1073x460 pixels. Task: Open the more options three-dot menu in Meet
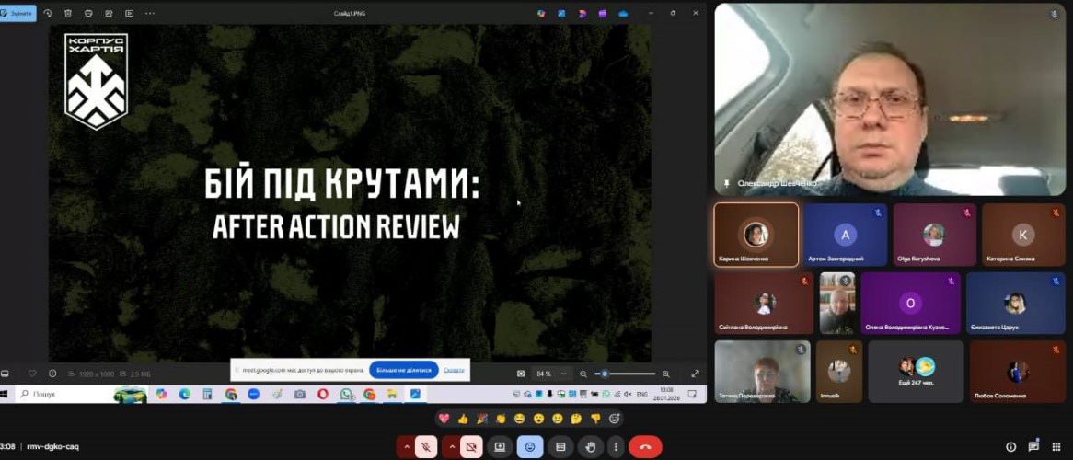615,447
